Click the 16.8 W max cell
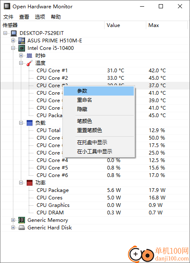The image size is (190, 263). [157, 198]
